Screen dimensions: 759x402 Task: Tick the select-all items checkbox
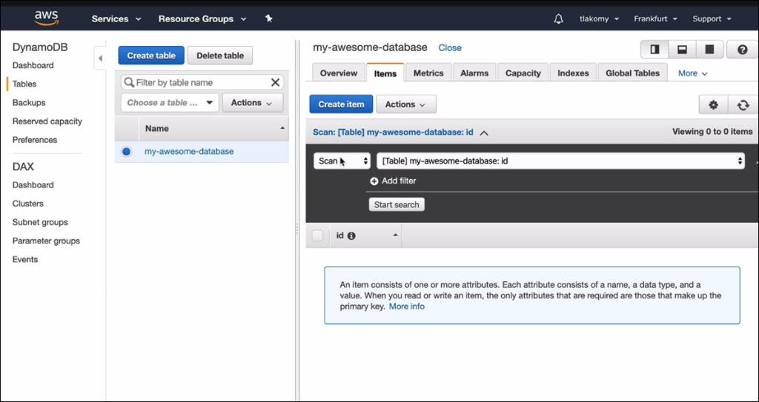(x=317, y=235)
